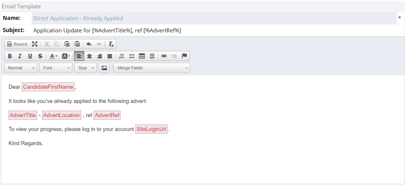Open the Source code view
This screenshot has width=405, height=185.
(17, 44)
